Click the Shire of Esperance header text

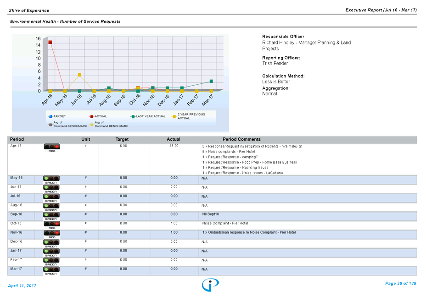tap(29, 10)
